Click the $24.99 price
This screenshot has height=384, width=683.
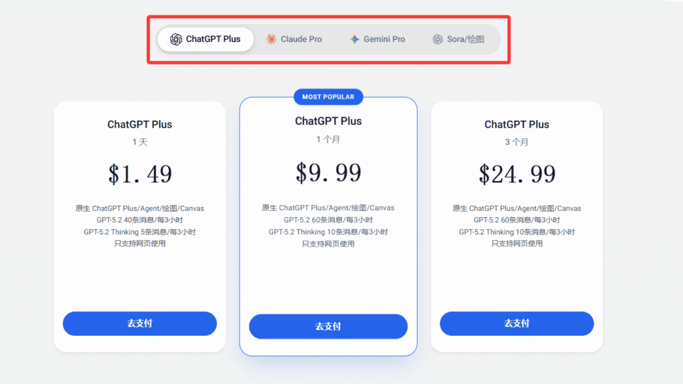click(517, 174)
